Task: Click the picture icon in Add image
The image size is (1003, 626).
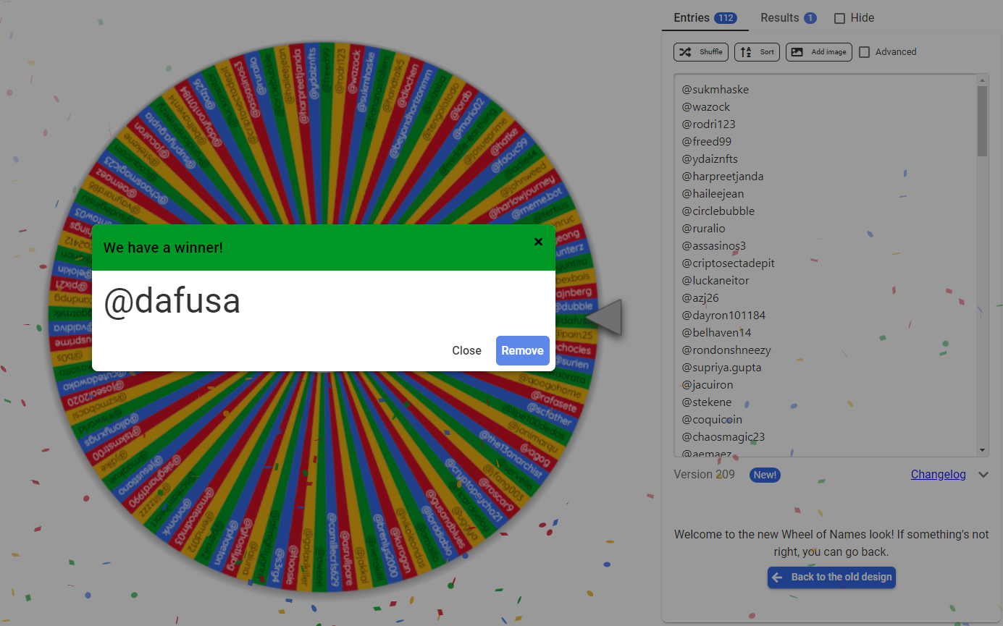Action: [x=797, y=52]
